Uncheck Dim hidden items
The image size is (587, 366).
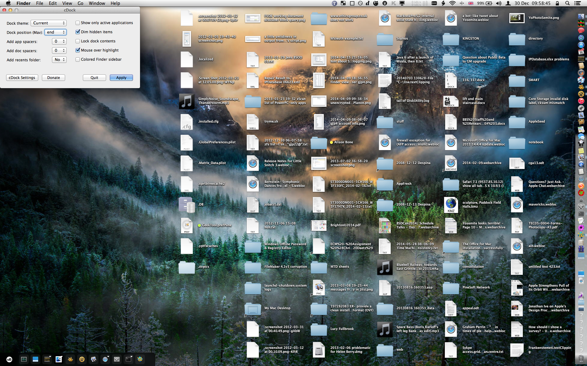click(78, 32)
